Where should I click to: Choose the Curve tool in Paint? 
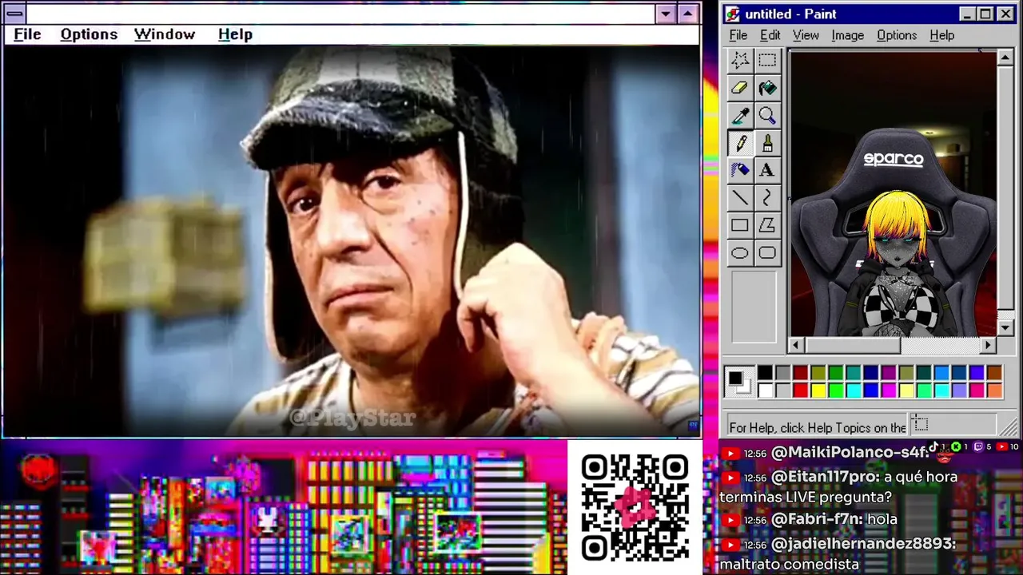[767, 198]
